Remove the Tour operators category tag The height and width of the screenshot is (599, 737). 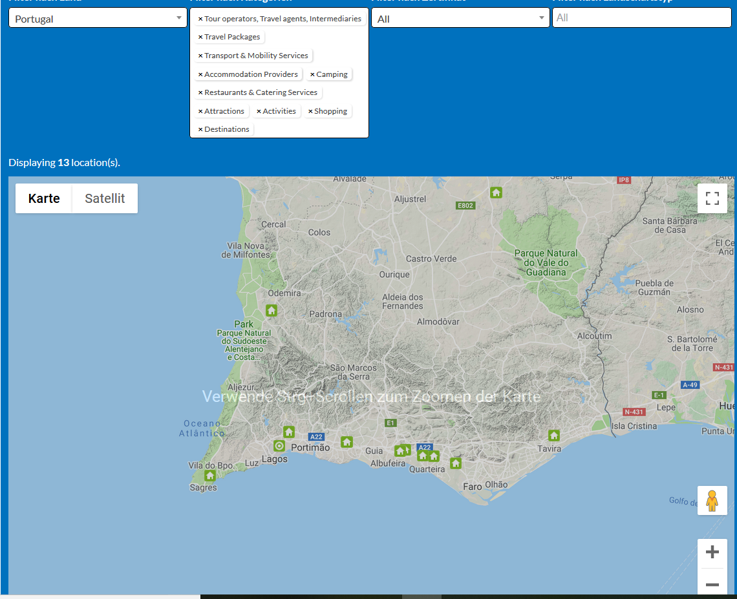point(200,19)
